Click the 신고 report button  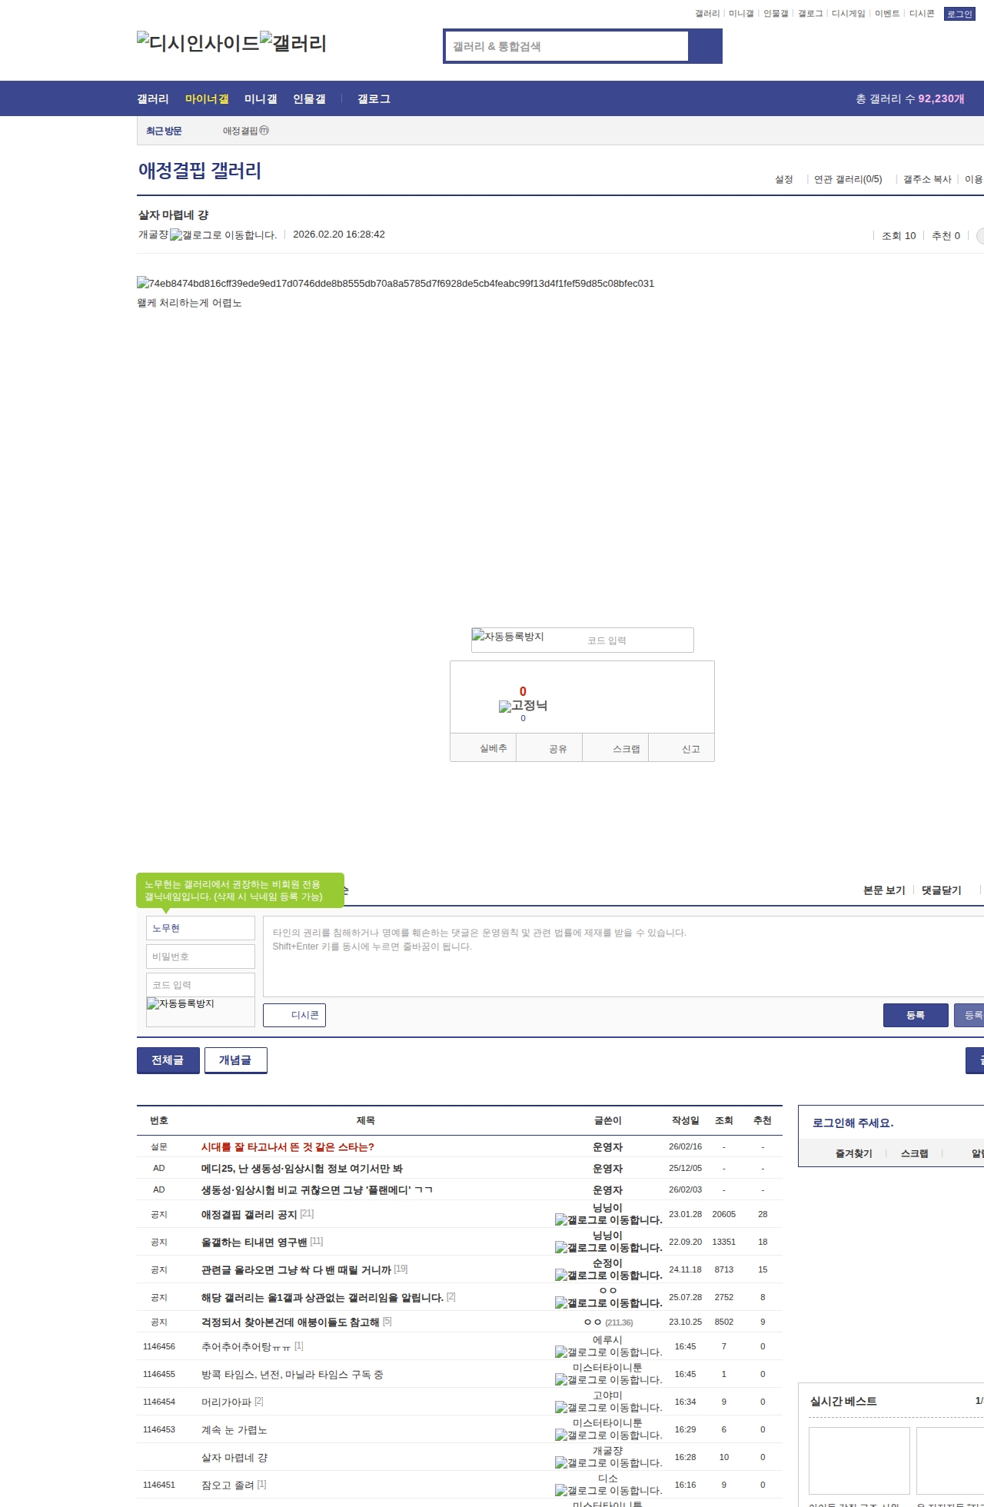point(682,748)
